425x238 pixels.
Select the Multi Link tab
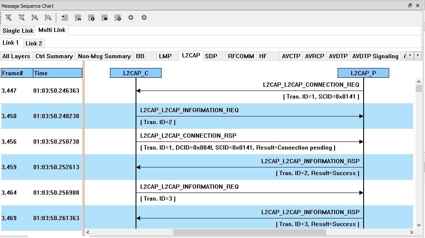point(52,30)
